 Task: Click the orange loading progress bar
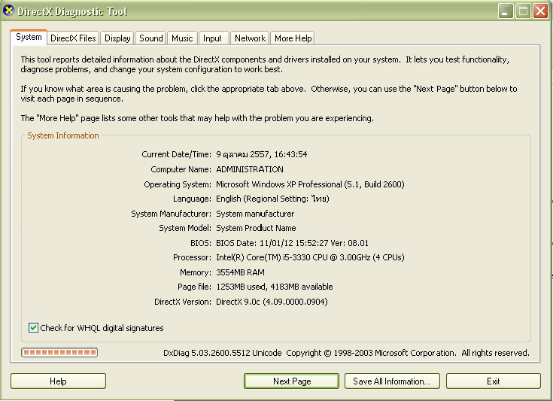[x=59, y=352]
